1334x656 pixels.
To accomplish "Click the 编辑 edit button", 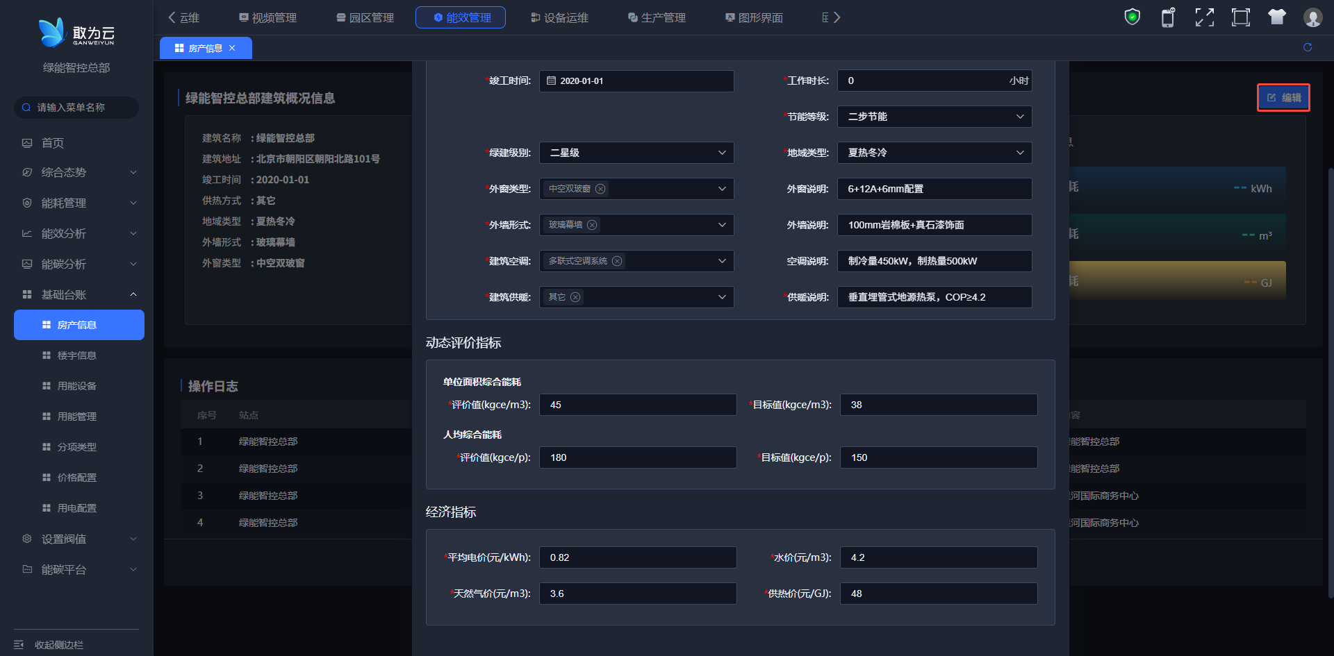I will (1283, 98).
